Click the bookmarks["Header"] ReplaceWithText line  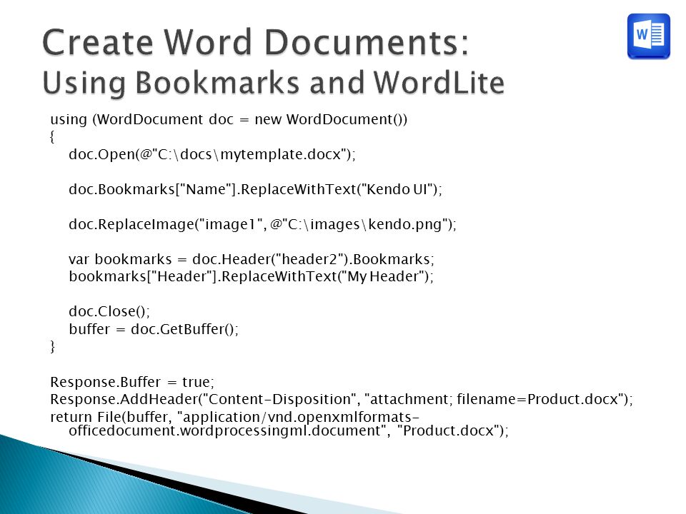pos(251,276)
